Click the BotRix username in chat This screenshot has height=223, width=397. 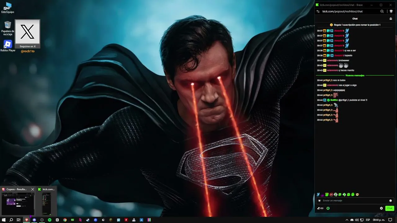point(334,100)
